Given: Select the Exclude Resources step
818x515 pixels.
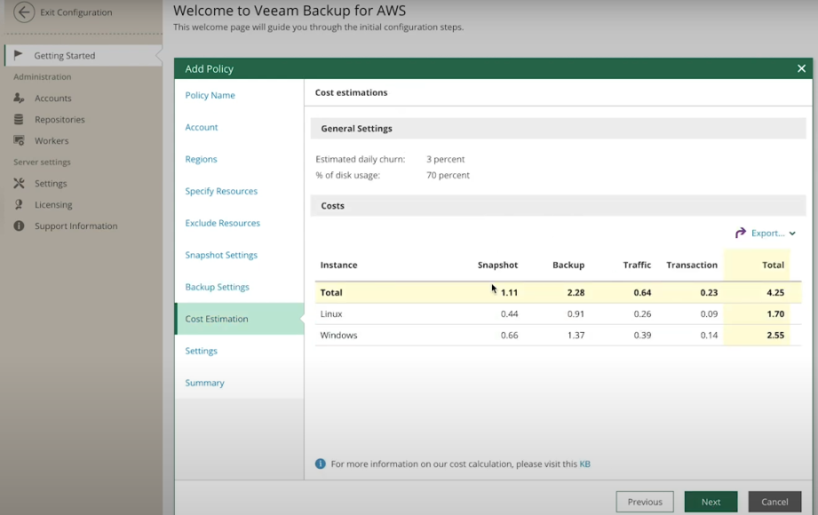Looking at the screenshot, I should [x=222, y=223].
